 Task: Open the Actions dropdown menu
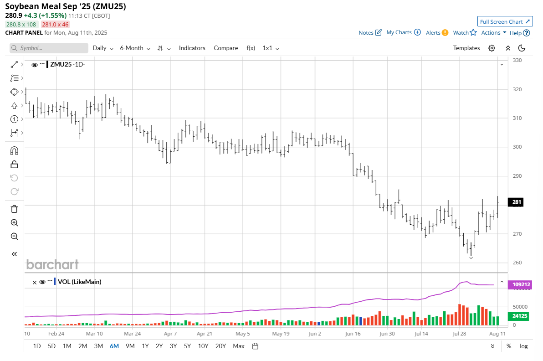pos(493,32)
